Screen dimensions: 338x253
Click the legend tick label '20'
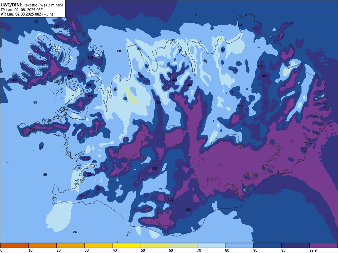point(58,250)
